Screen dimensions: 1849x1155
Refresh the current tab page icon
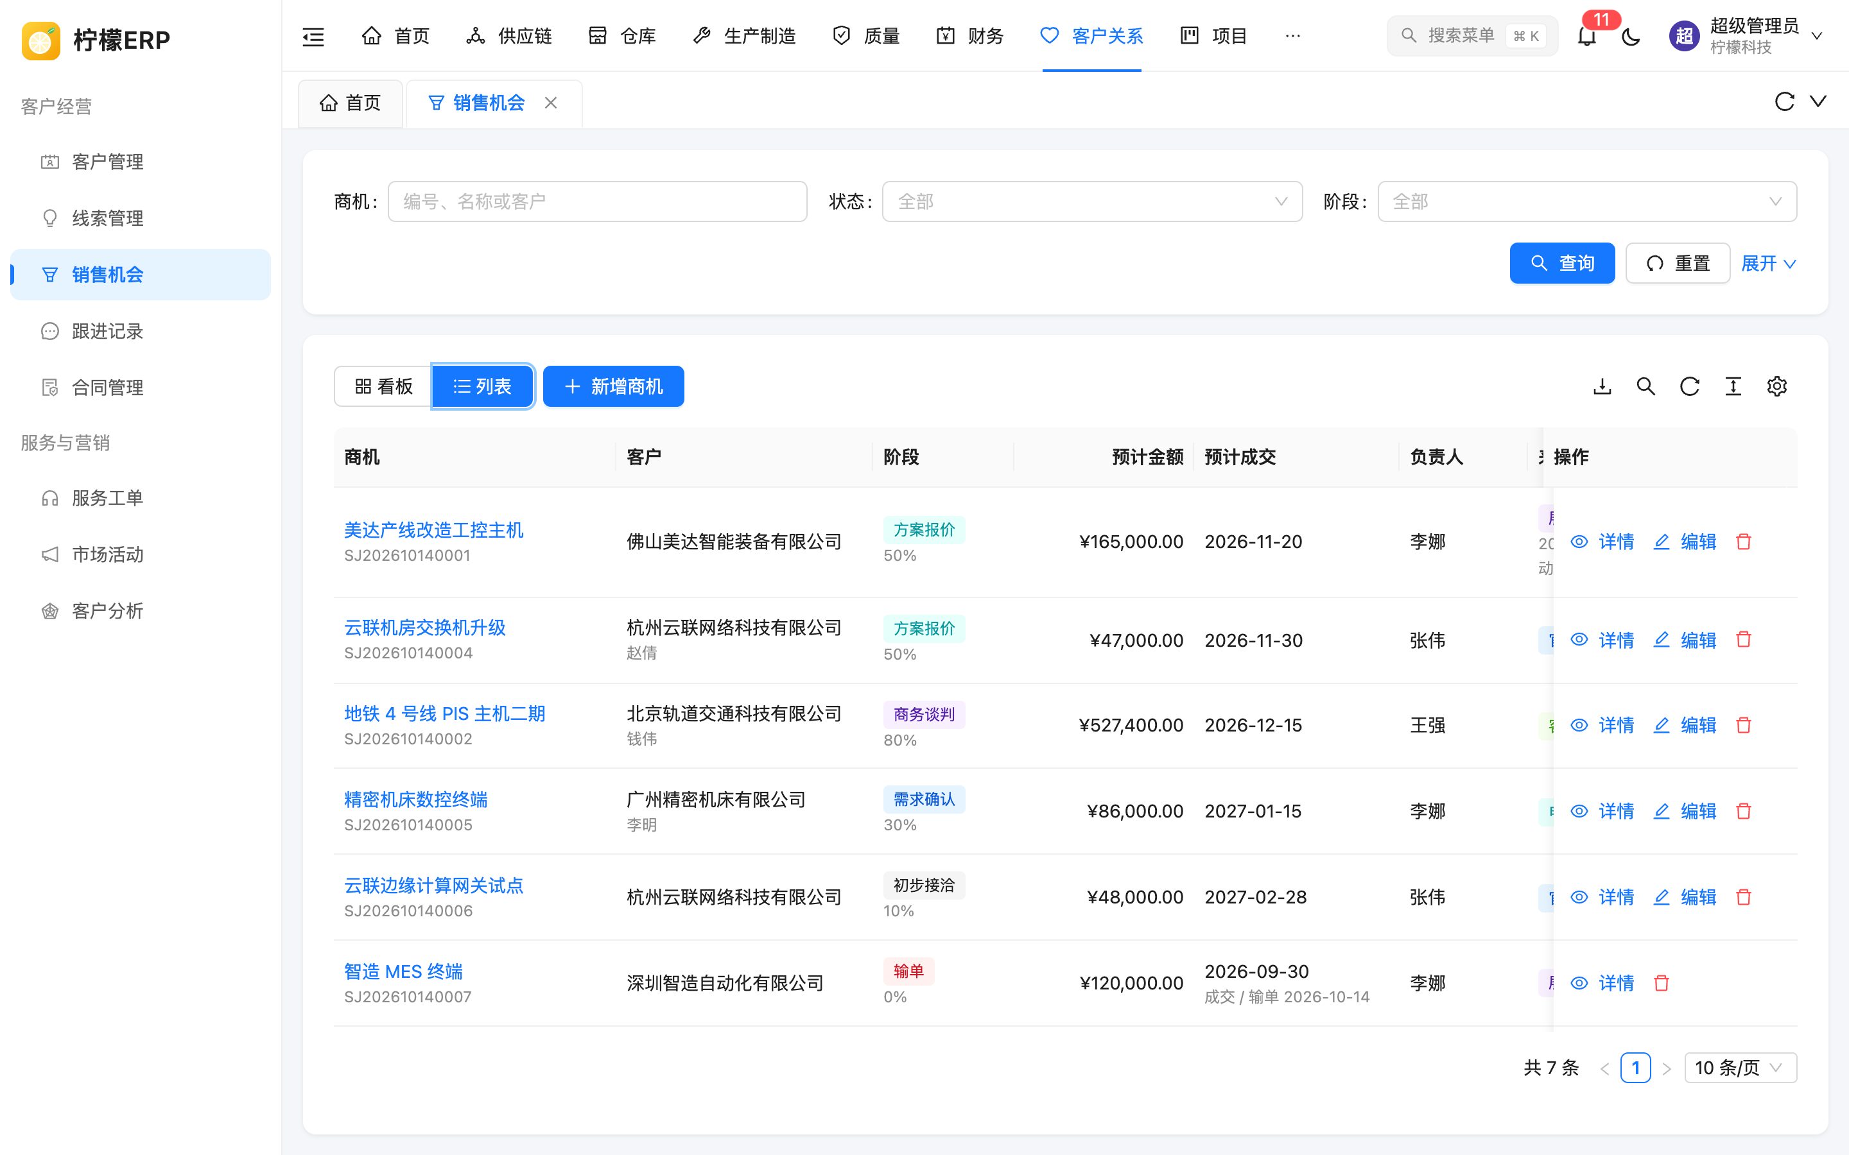click(x=1784, y=101)
